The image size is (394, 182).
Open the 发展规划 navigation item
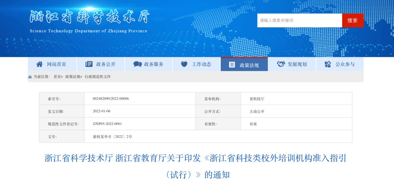(x=292, y=64)
